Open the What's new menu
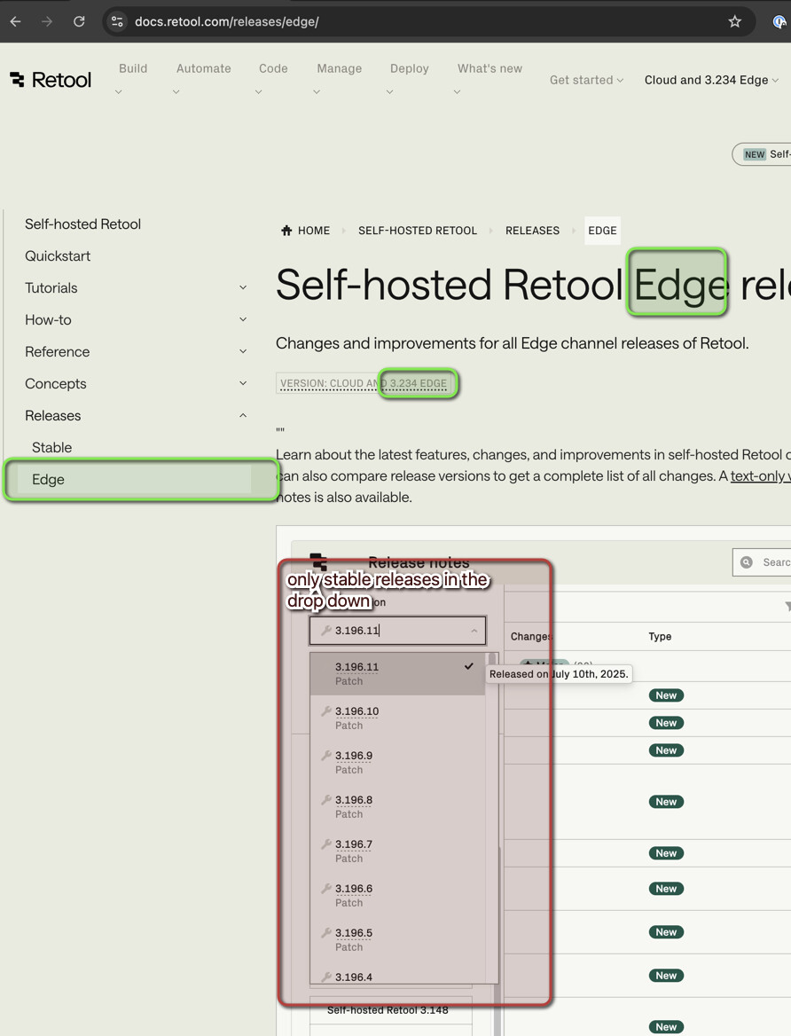This screenshot has height=1036, width=791. [x=489, y=68]
